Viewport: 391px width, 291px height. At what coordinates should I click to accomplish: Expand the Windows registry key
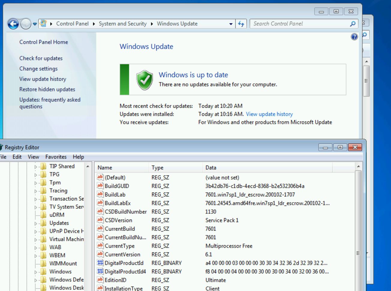tap(36, 272)
